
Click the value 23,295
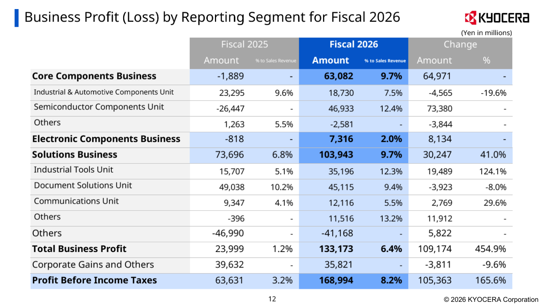click(232, 93)
